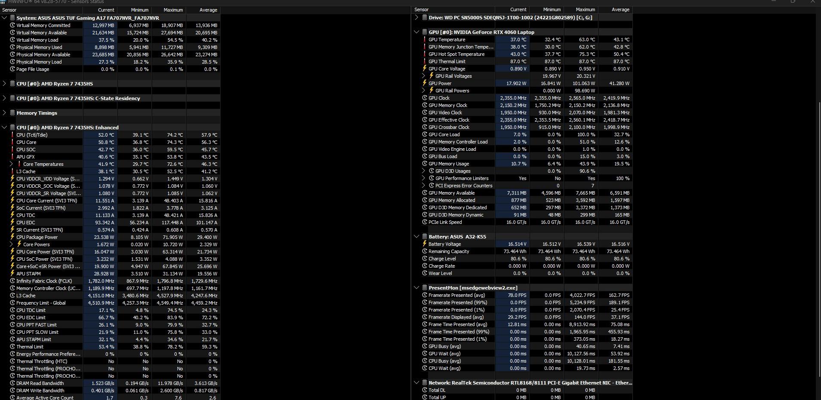821x400 pixels.
Task: Collapse the Battery: ASUS A32-K55 group
Action: point(417,237)
